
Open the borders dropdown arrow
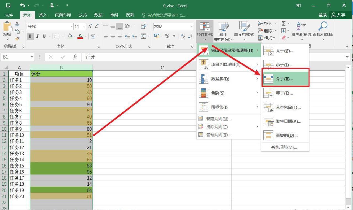(x=62, y=36)
